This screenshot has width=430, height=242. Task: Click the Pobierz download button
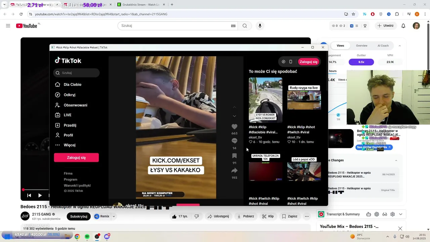[x=246, y=216]
